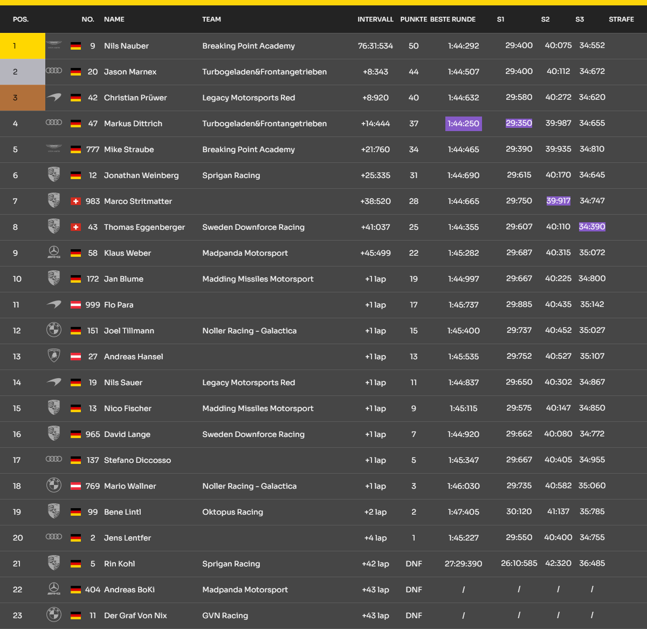
Task: Select the bronze position 3 cell
Action: coord(23,98)
